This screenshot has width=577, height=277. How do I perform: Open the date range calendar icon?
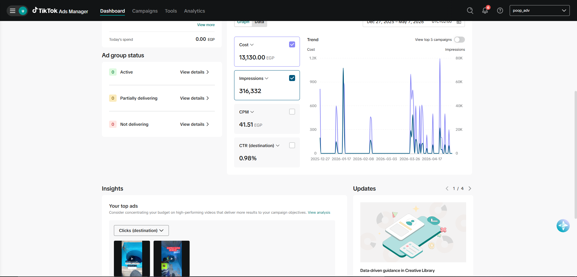click(459, 22)
